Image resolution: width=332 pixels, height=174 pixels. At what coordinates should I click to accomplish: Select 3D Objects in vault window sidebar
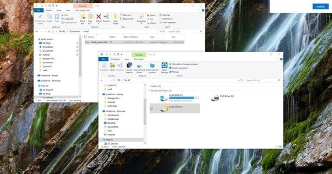point(48,90)
